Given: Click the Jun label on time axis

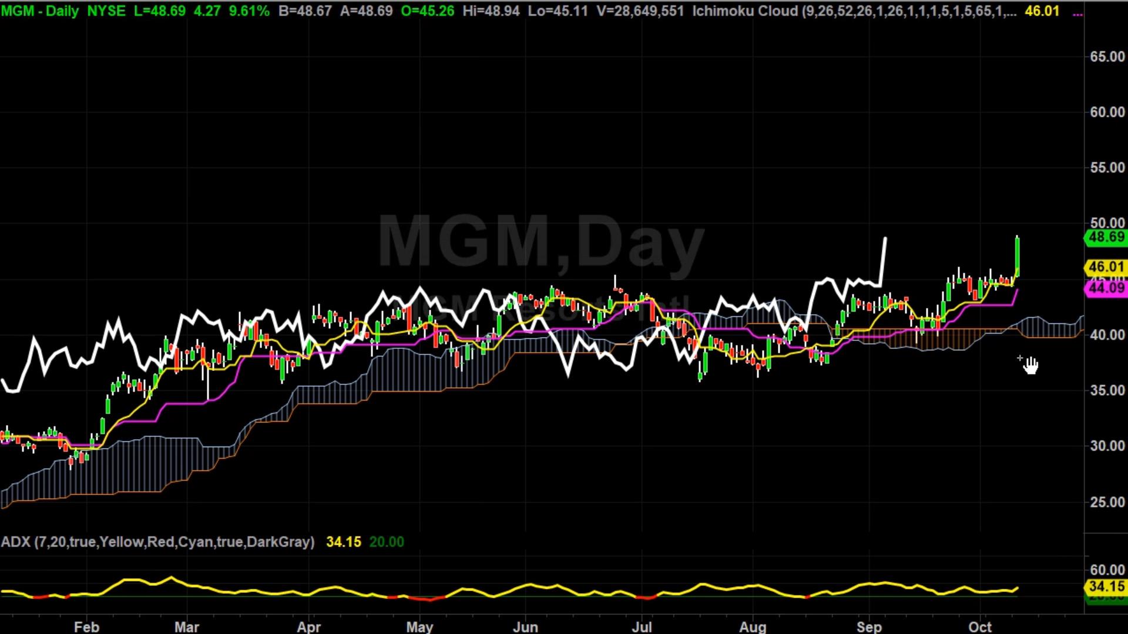Looking at the screenshot, I should pyautogui.click(x=525, y=627).
